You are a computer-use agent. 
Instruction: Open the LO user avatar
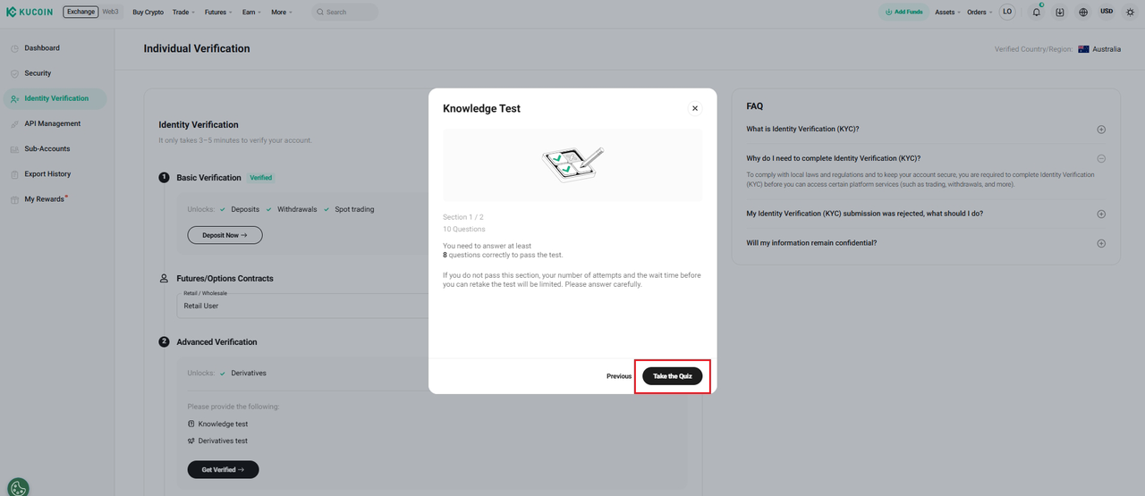1007,13
